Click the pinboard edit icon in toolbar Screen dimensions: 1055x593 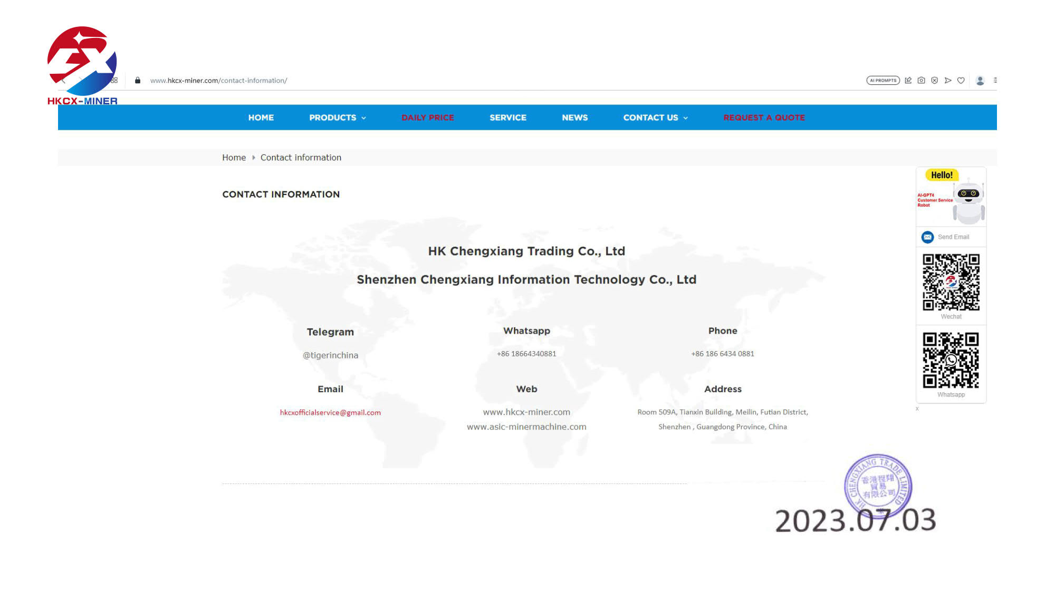pos(908,81)
